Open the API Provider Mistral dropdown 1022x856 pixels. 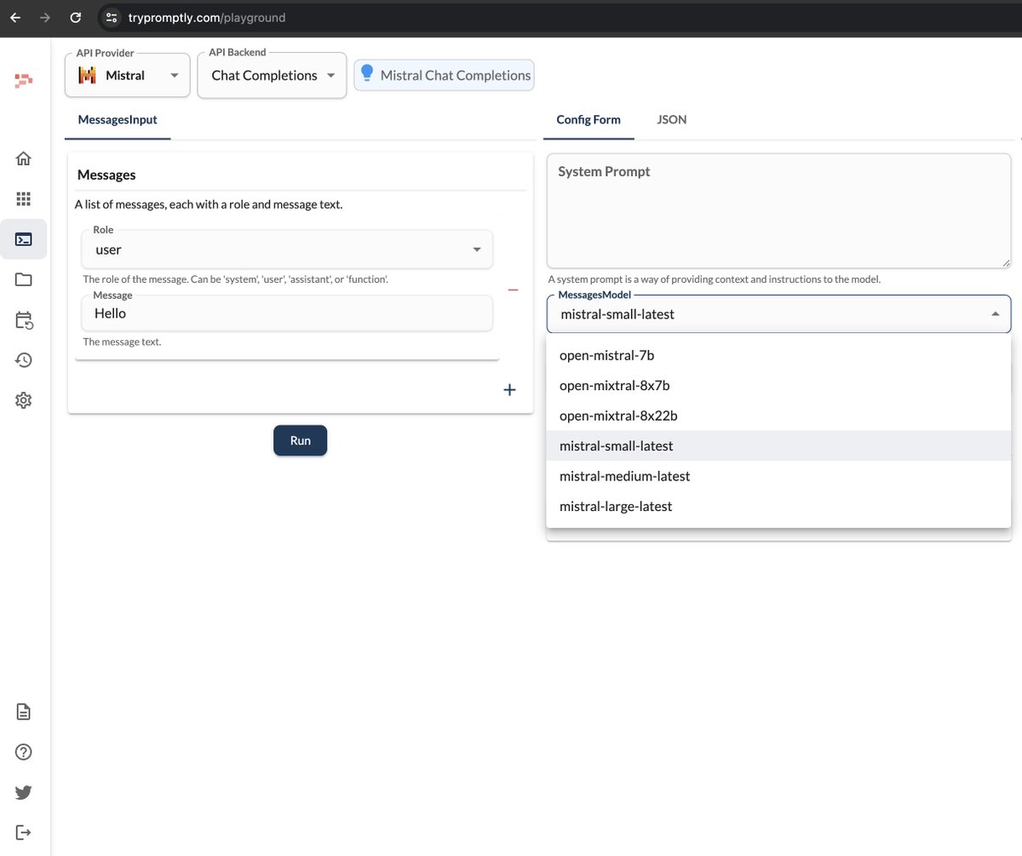tap(128, 75)
